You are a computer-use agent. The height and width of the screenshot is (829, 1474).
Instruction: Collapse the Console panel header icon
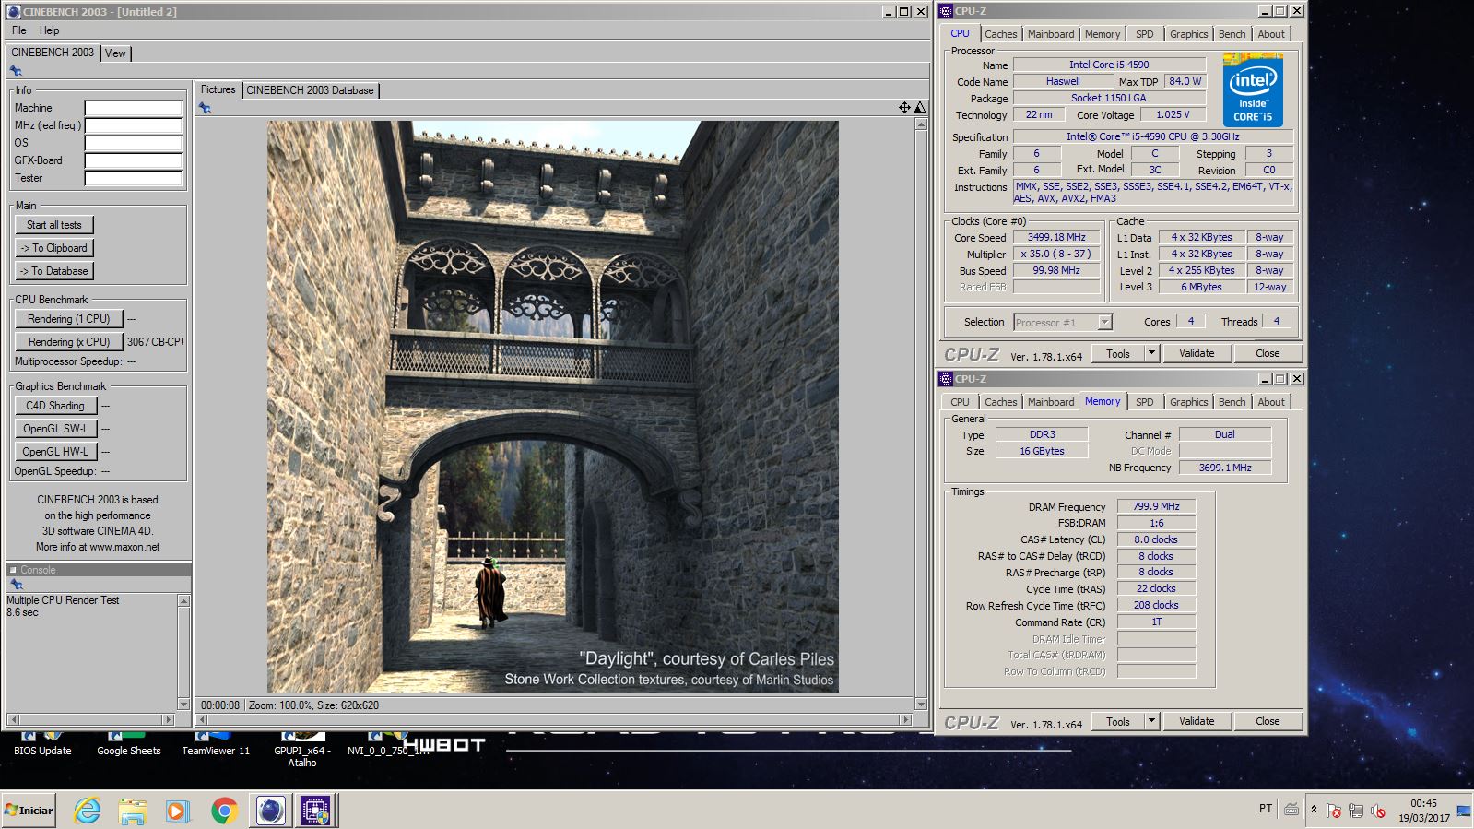tap(13, 570)
